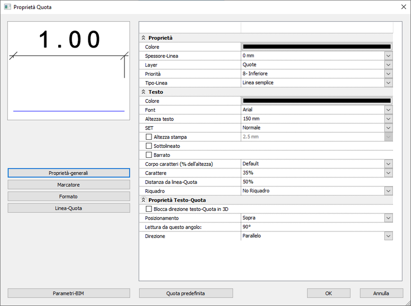Open the Formato section
Screen dimensions: 411x306
pos(69,196)
